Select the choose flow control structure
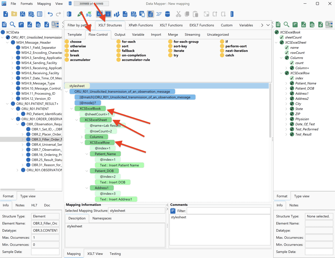The width and height of the screenshot is (335, 258). tap(73, 42)
